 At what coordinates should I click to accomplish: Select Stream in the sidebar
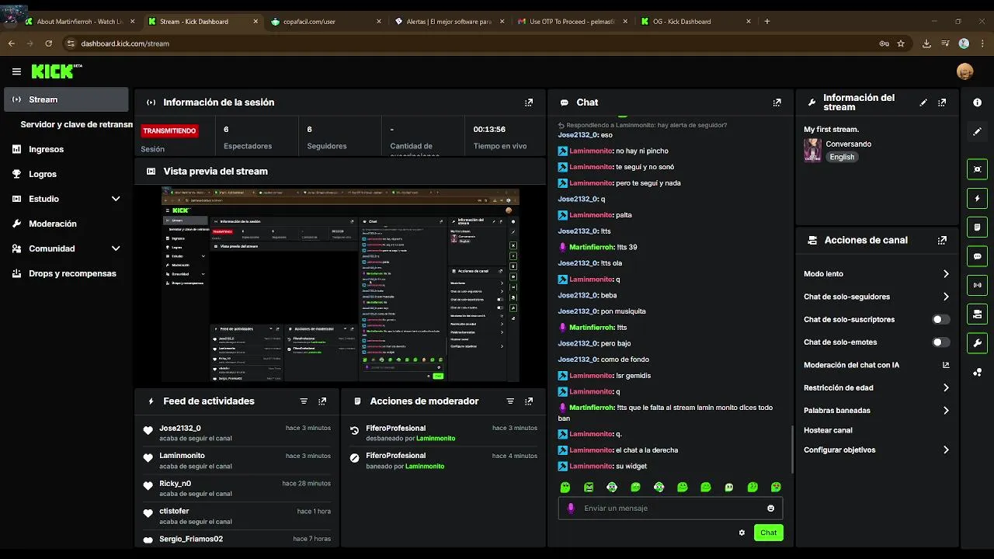(x=66, y=99)
